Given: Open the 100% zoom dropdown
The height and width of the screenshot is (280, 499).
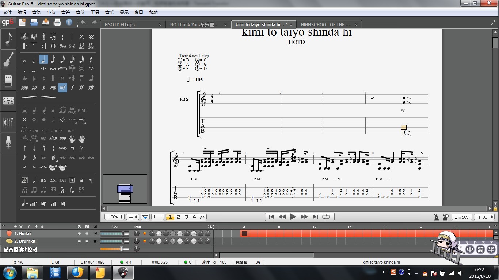Looking at the screenshot, I should pyautogui.click(x=114, y=217).
